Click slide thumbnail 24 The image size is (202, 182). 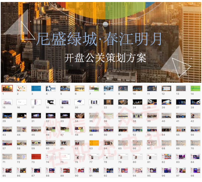pos(138,102)
